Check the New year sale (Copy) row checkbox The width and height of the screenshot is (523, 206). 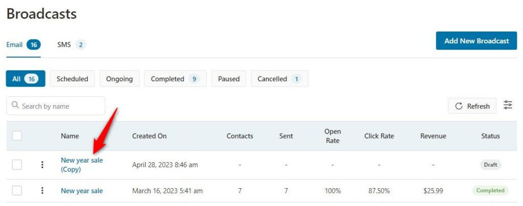[x=17, y=164]
